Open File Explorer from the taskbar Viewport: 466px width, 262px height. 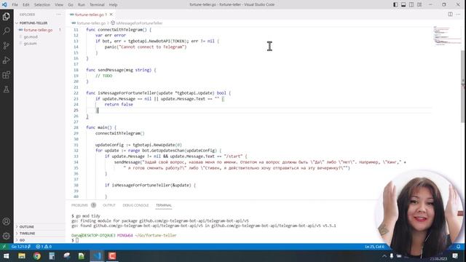pos(22,256)
